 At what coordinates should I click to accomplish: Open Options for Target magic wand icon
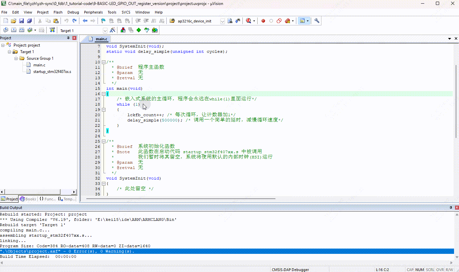(113, 30)
